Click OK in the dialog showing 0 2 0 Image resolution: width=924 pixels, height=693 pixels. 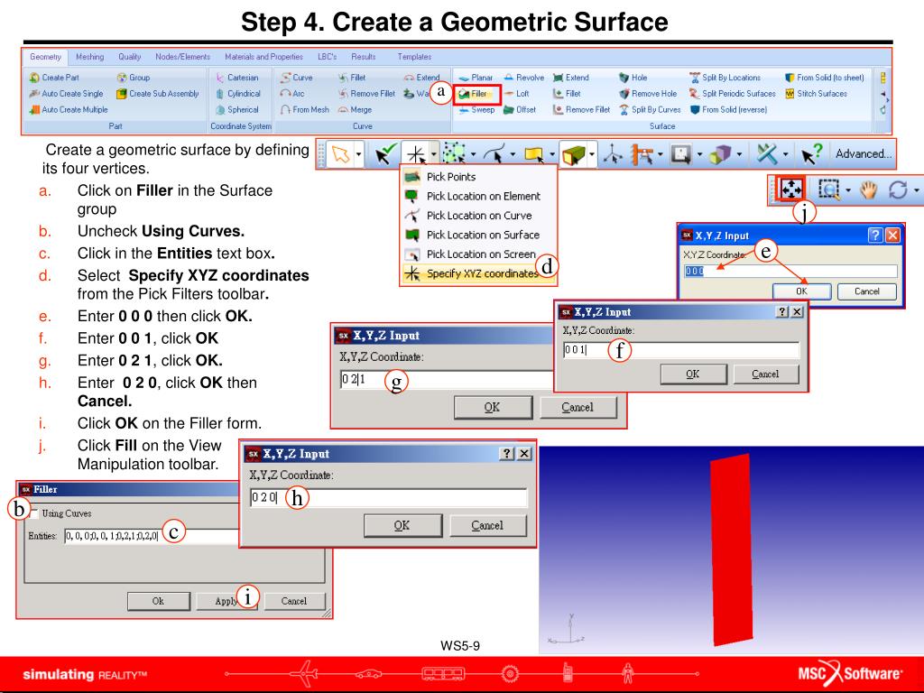[402, 526]
